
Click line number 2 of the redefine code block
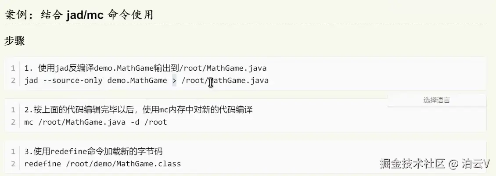click(13, 164)
